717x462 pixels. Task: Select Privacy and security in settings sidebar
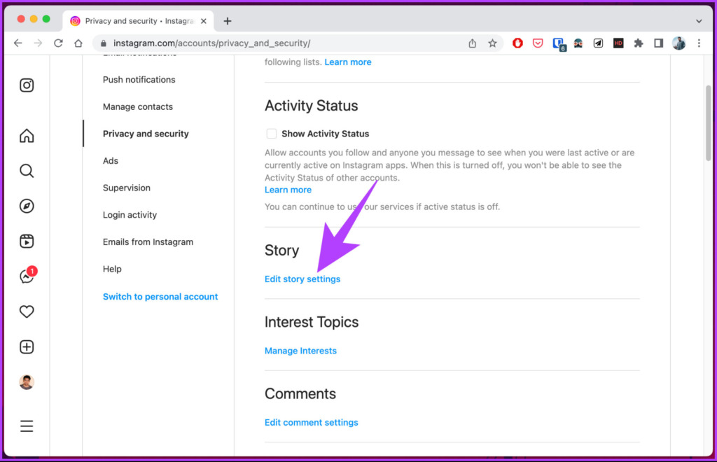pyautogui.click(x=146, y=134)
